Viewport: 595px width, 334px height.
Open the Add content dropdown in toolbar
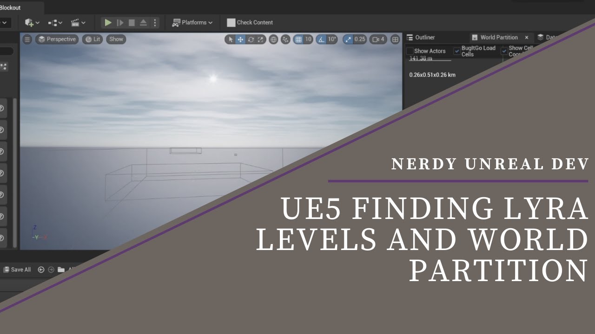(32, 22)
